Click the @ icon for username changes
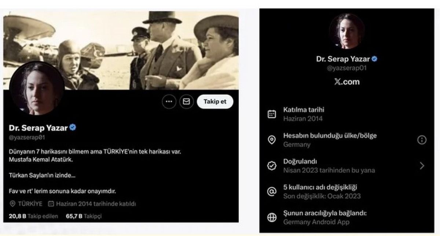440x236 pixels. (272, 192)
